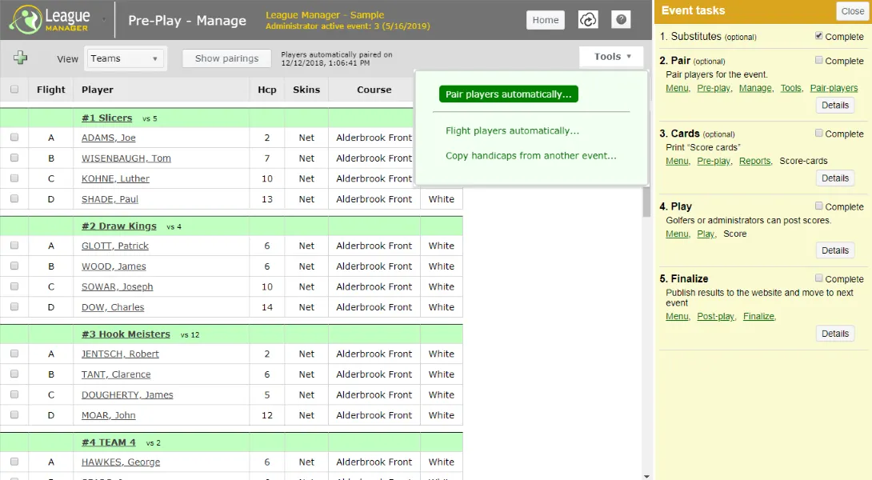
Task: Select Pair players automatically menu option
Action: pos(508,94)
